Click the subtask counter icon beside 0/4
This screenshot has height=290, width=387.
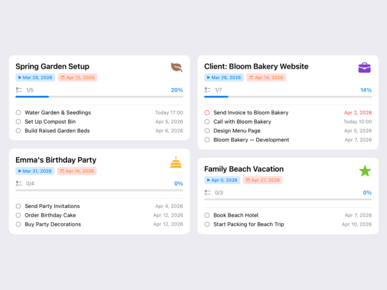pyautogui.click(x=18, y=184)
